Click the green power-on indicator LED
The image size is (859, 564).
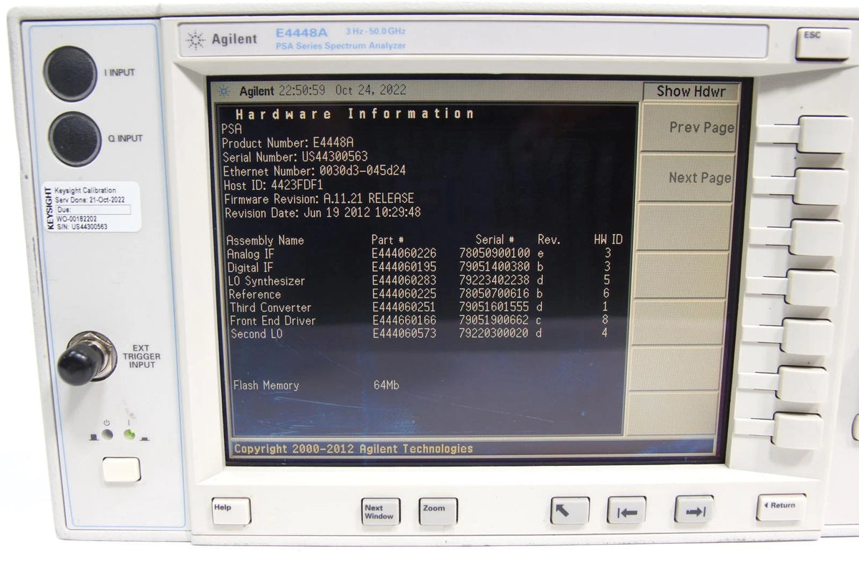(130, 434)
